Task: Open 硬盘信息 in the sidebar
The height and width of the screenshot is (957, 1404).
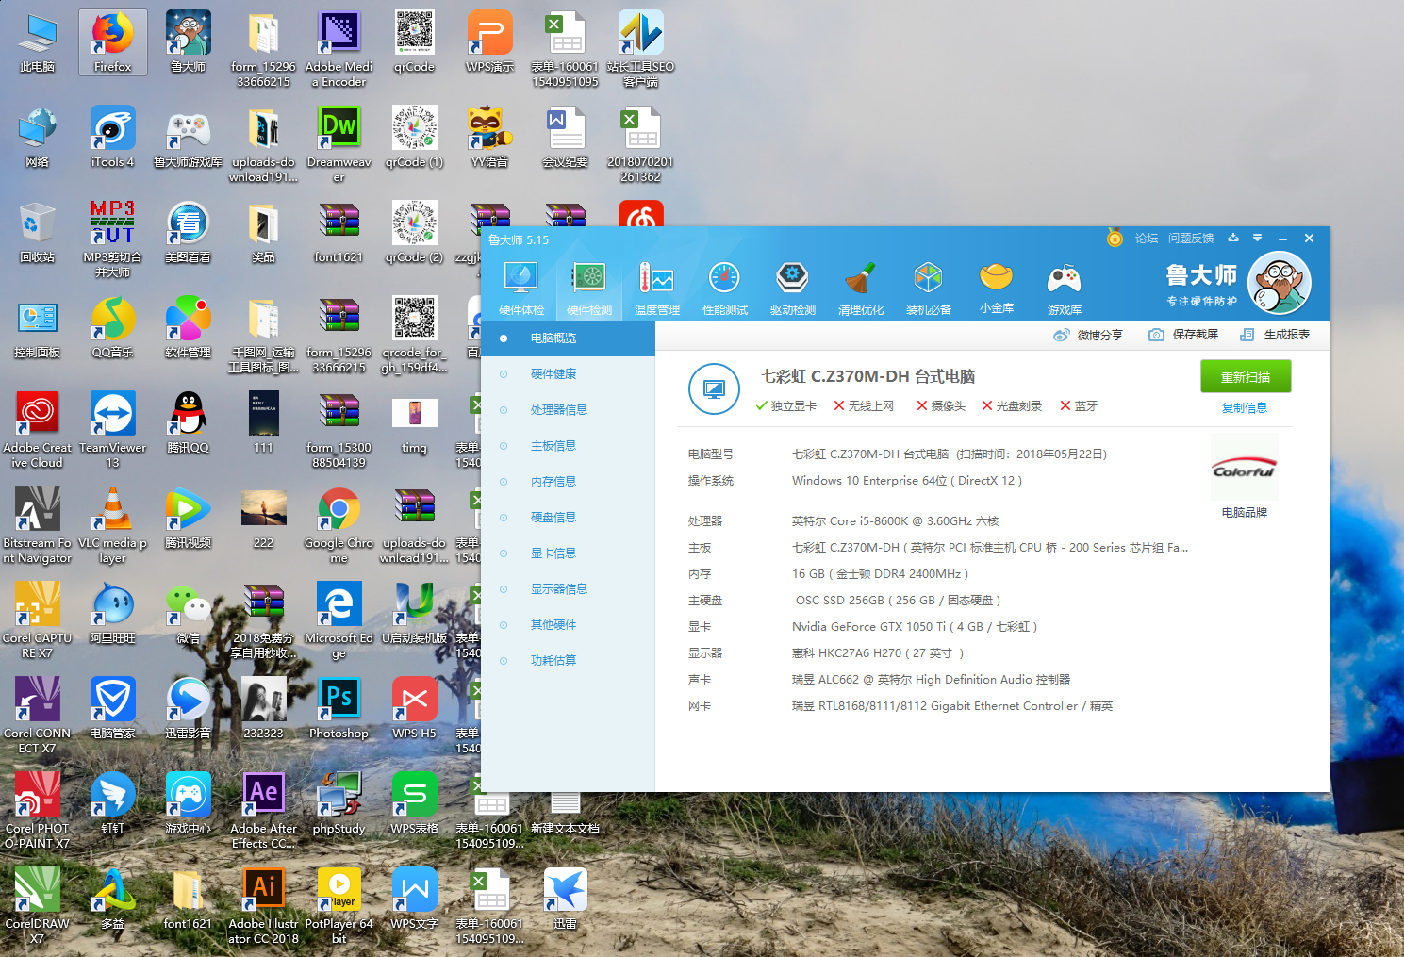Action: [x=568, y=518]
